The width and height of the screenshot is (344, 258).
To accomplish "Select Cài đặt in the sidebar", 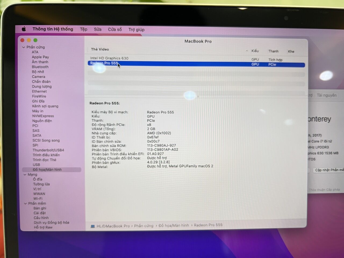I will coord(40,213).
